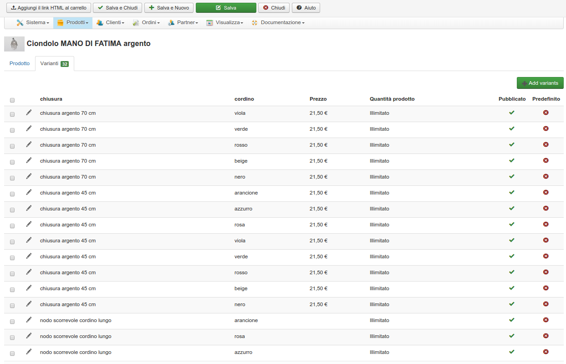This screenshot has height=364, width=566.
Task: Check the 70 cm beige row checkbox
Action: [12, 162]
